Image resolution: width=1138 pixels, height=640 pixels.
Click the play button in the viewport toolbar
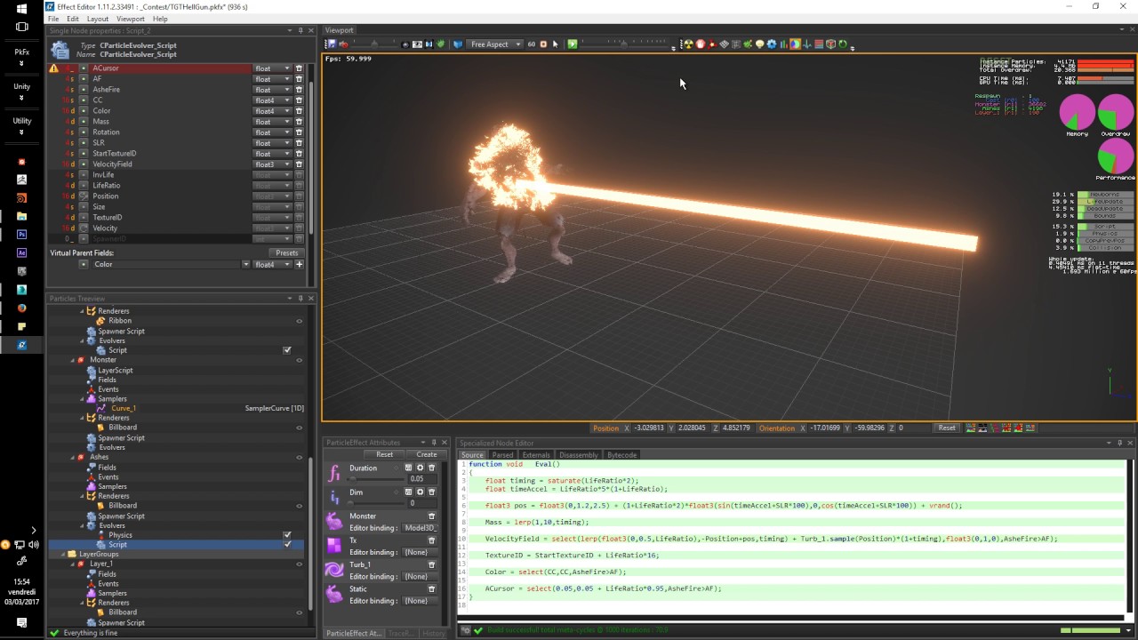tap(572, 44)
